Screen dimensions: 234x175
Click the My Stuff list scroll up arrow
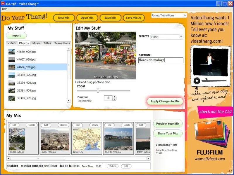(x=69, y=49)
